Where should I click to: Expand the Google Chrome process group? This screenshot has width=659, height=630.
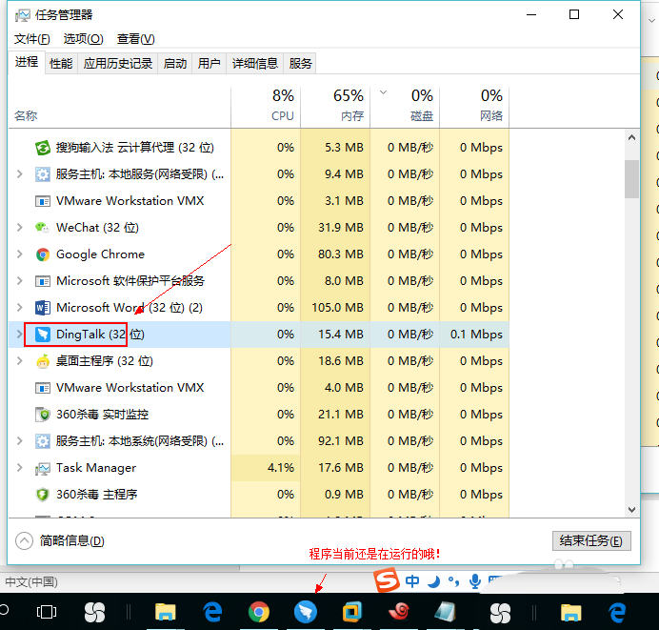19,254
